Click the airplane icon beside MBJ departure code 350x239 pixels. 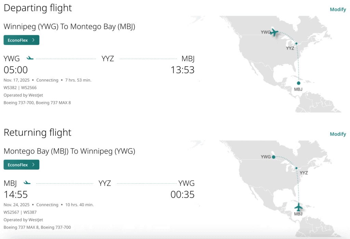pyautogui.click(x=27, y=183)
